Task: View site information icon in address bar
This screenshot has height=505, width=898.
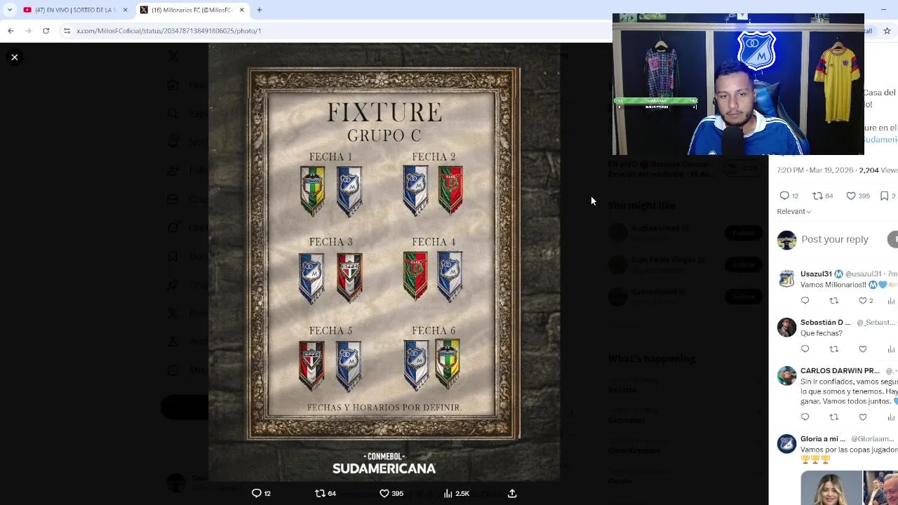Action: click(x=67, y=31)
